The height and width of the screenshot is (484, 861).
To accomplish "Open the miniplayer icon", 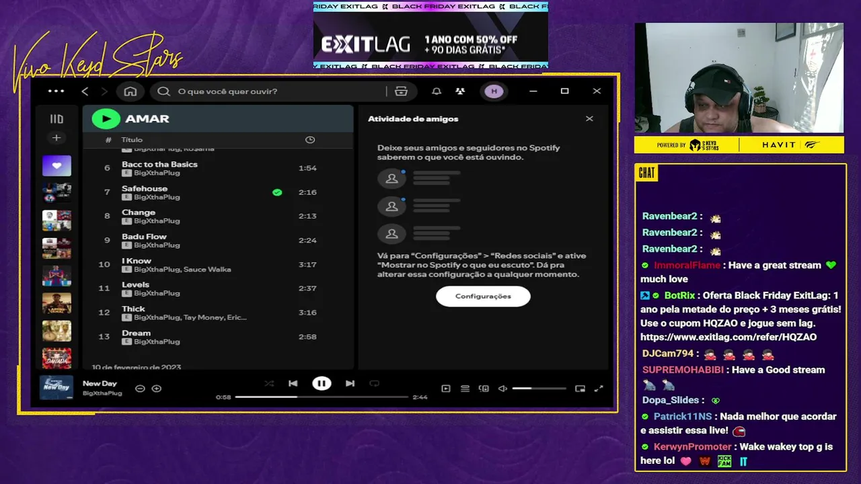I will click(580, 389).
